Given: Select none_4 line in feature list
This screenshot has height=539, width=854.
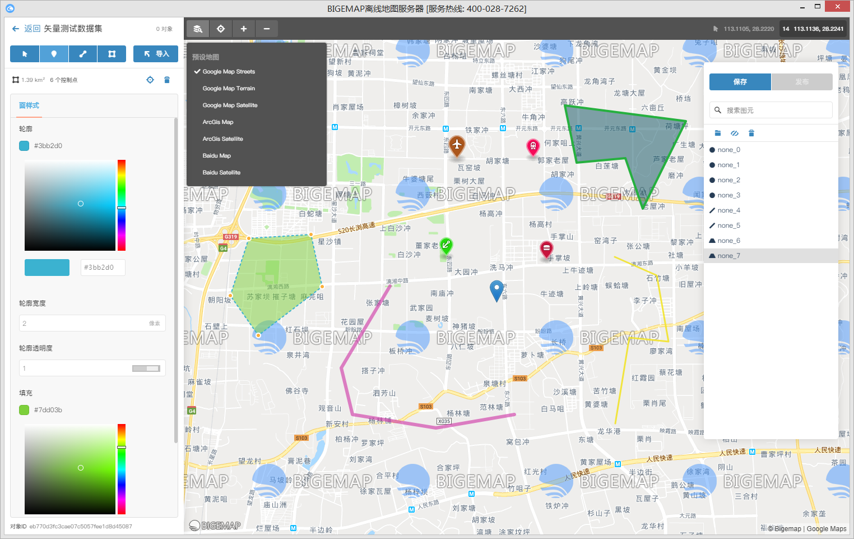Looking at the screenshot, I should (728, 210).
